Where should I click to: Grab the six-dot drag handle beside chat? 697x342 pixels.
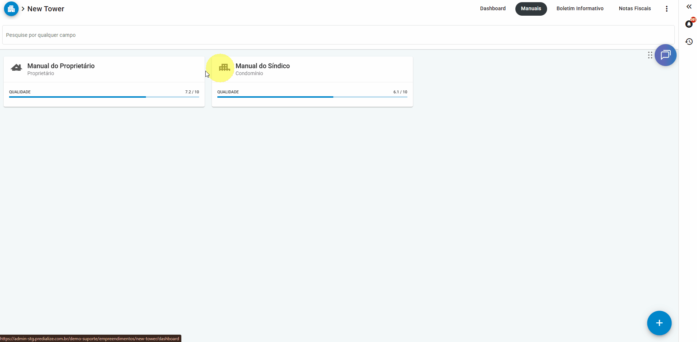coord(650,55)
